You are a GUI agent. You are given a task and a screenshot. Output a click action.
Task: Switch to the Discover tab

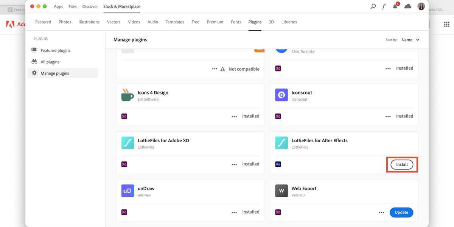(90, 6)
